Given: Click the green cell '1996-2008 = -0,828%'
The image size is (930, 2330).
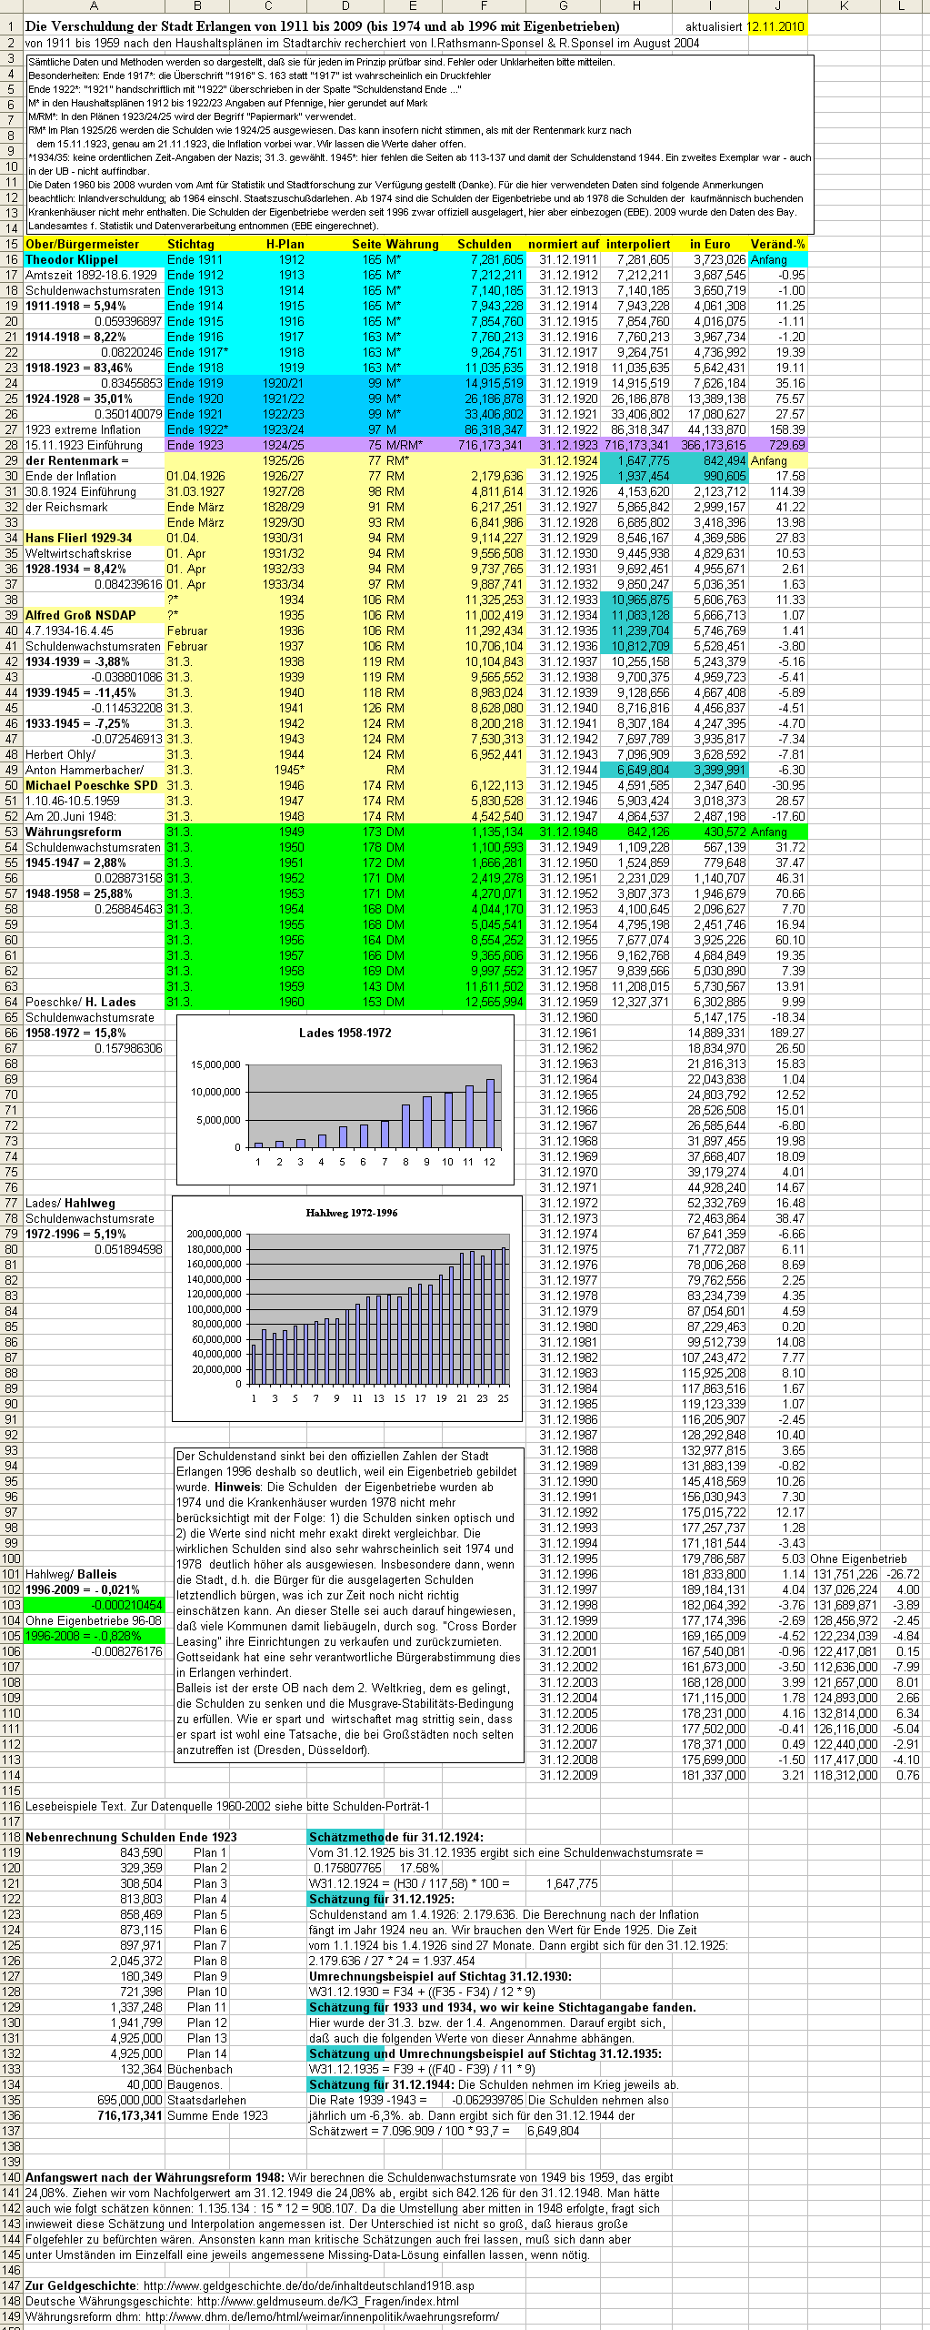Looking at the screenshot, I should pos(94,1636).
